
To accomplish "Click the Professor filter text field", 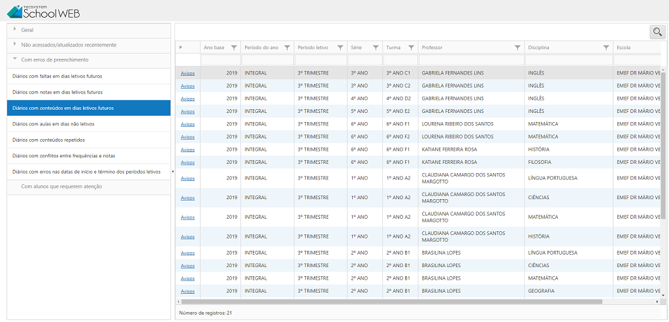I will tap(471, 60).
